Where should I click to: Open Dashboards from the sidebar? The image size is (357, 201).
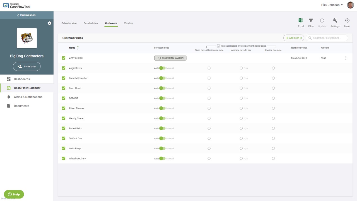pyautogui.click(x=27, y=79)
